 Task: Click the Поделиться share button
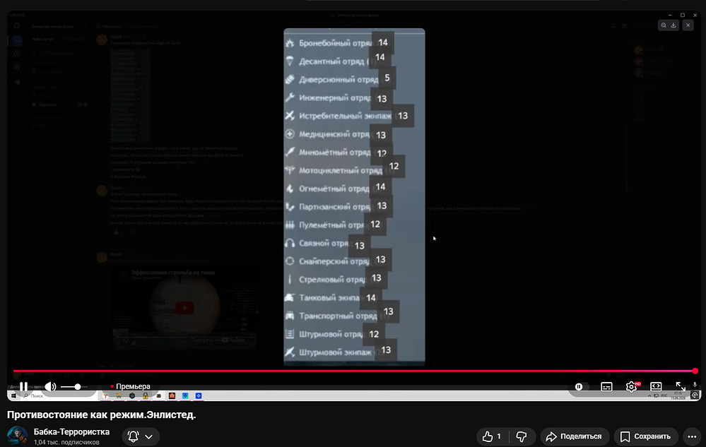575,436
